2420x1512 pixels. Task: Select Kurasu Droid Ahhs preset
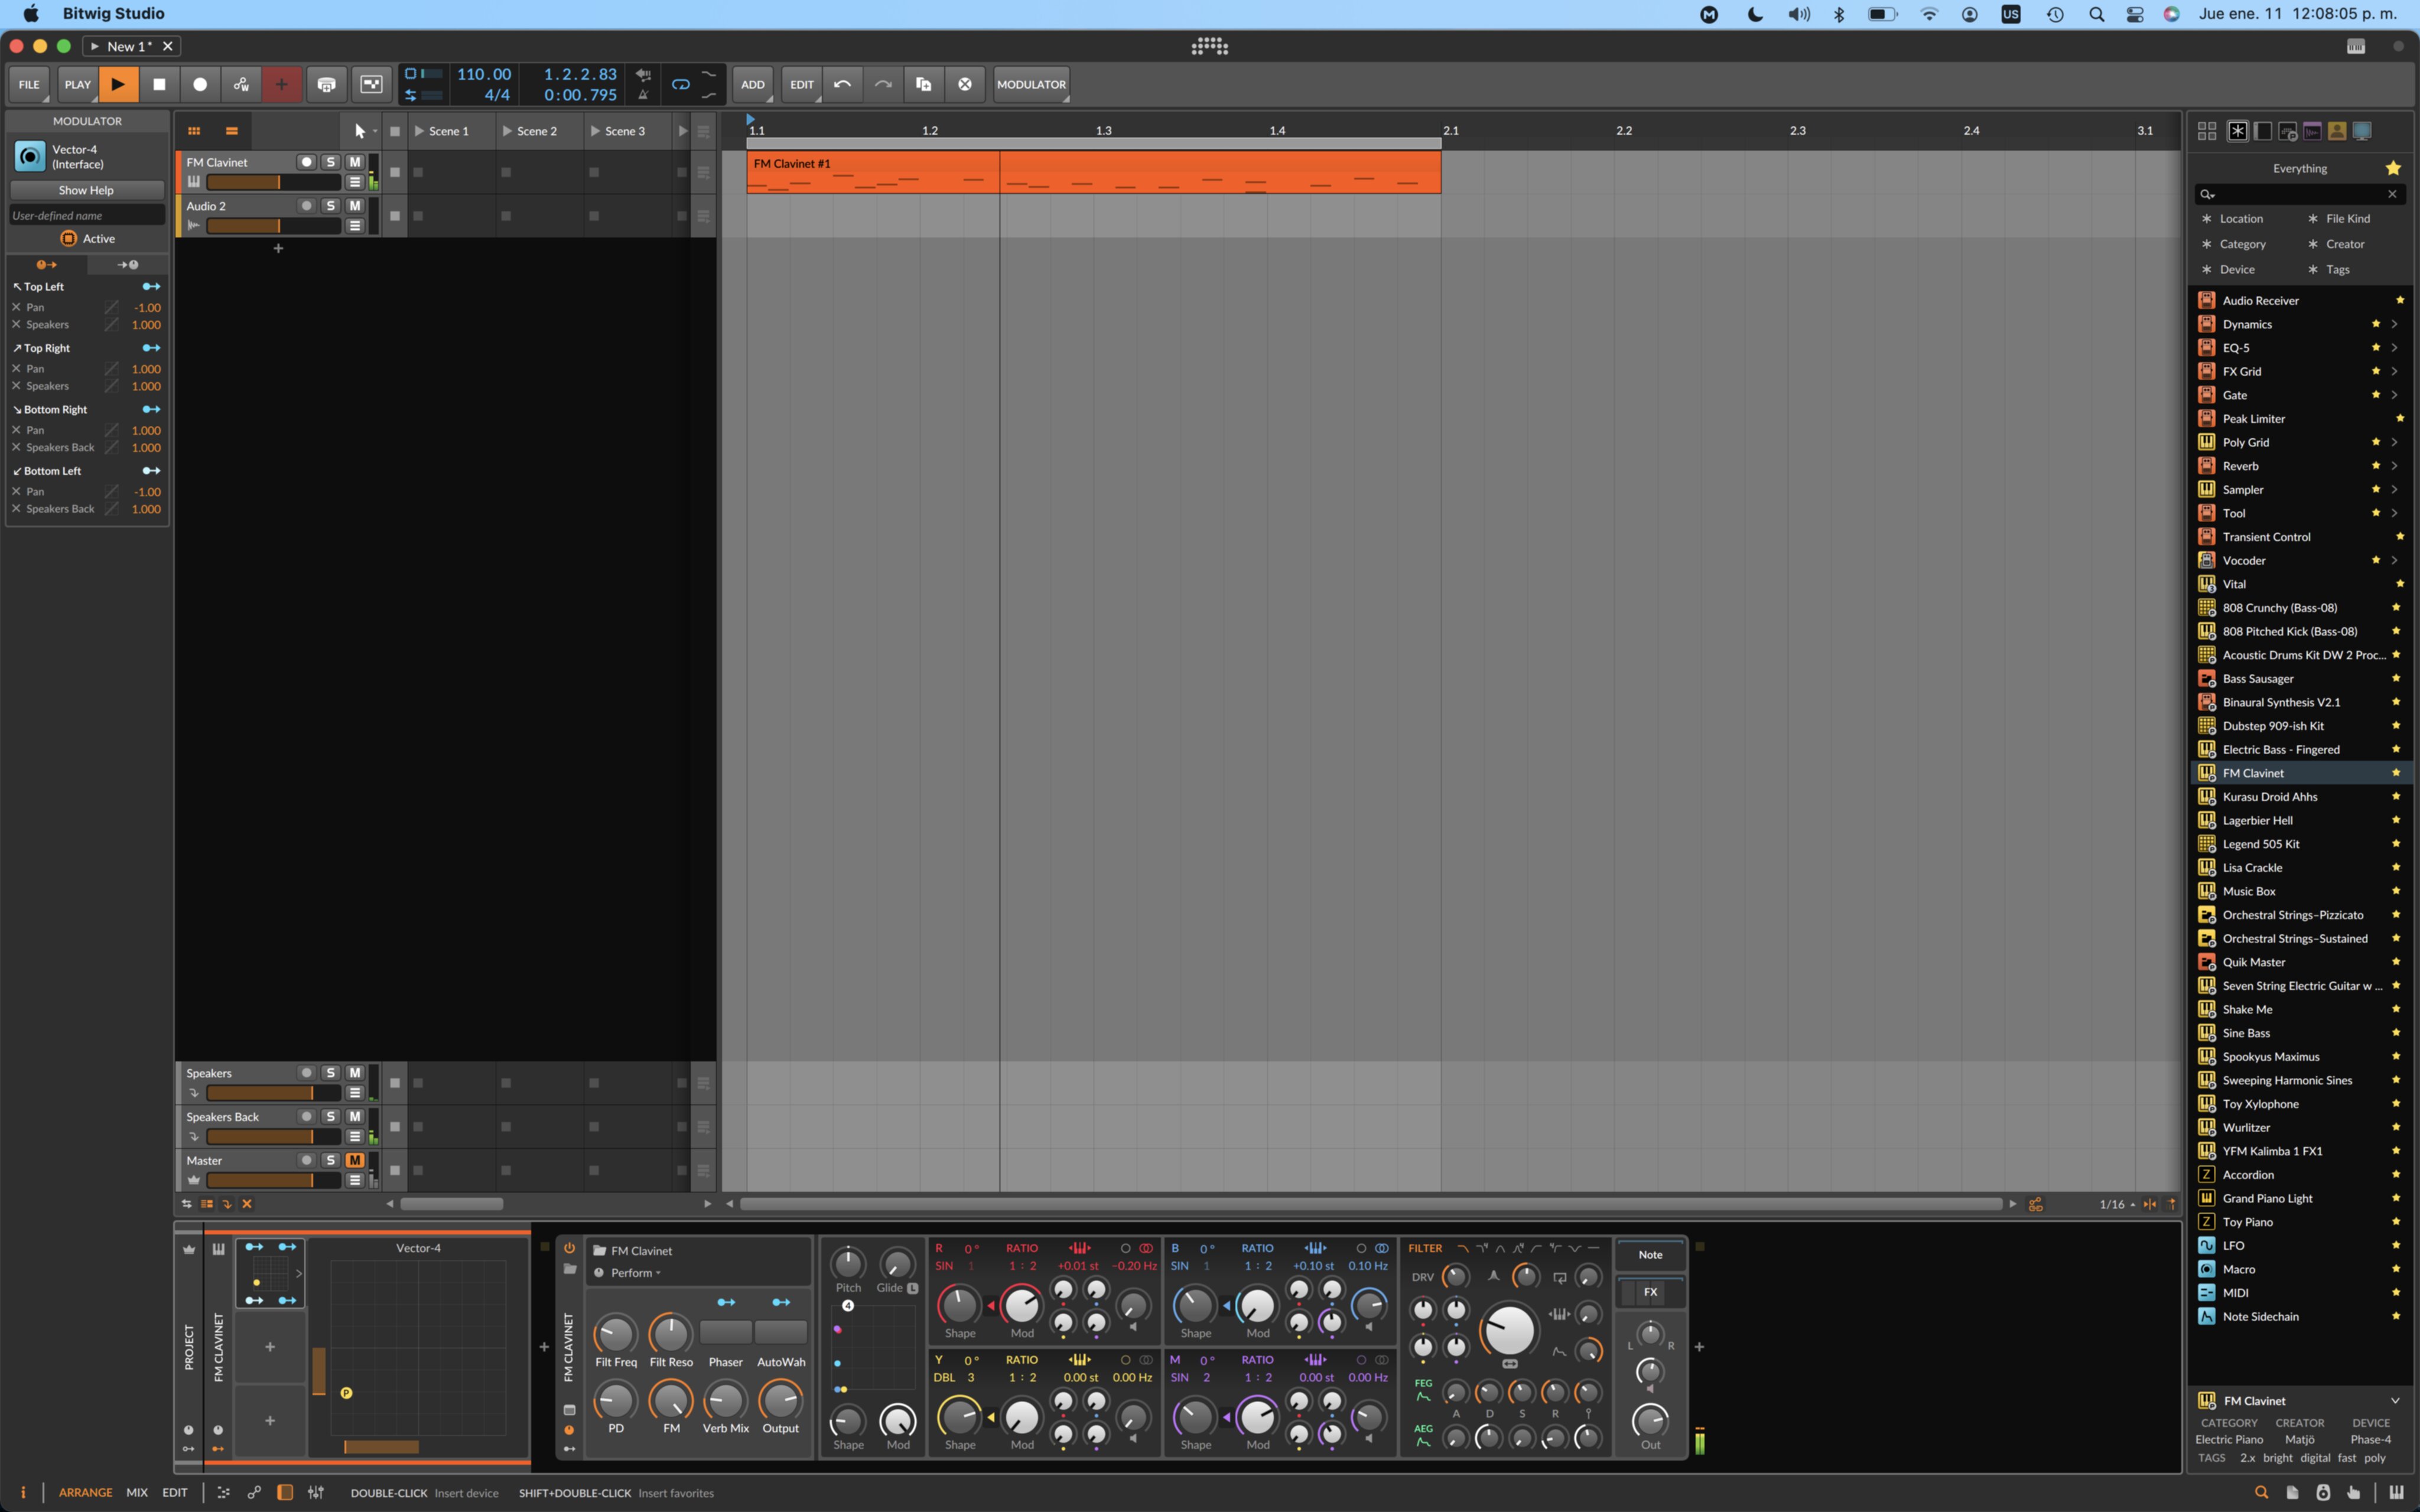coord(2300,797)
